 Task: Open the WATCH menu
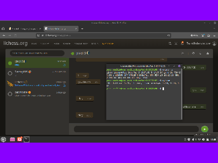67,43
